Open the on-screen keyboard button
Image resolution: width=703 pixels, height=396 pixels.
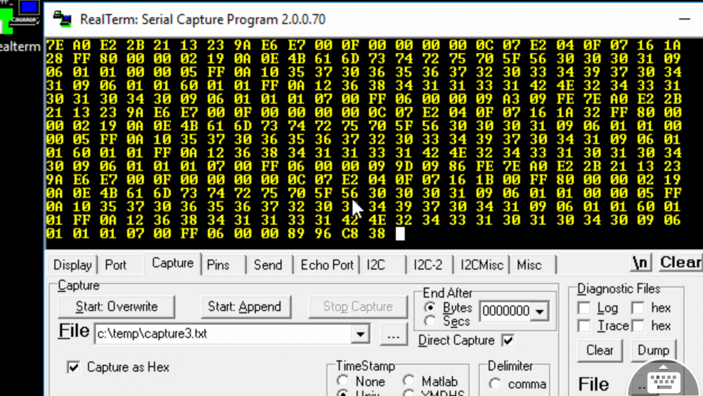point(664,381)
